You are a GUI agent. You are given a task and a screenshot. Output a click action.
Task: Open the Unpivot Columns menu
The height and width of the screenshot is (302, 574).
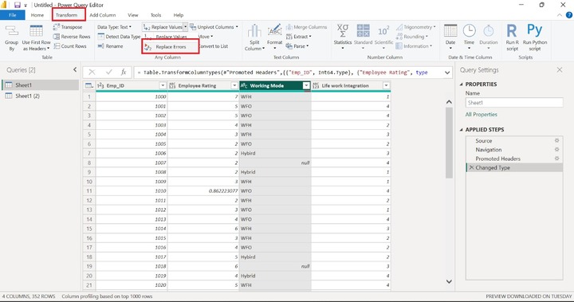(214, 27)
